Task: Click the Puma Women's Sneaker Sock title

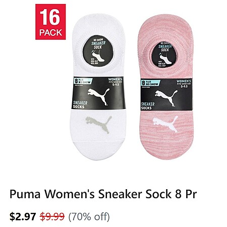Action: [103, 194]
